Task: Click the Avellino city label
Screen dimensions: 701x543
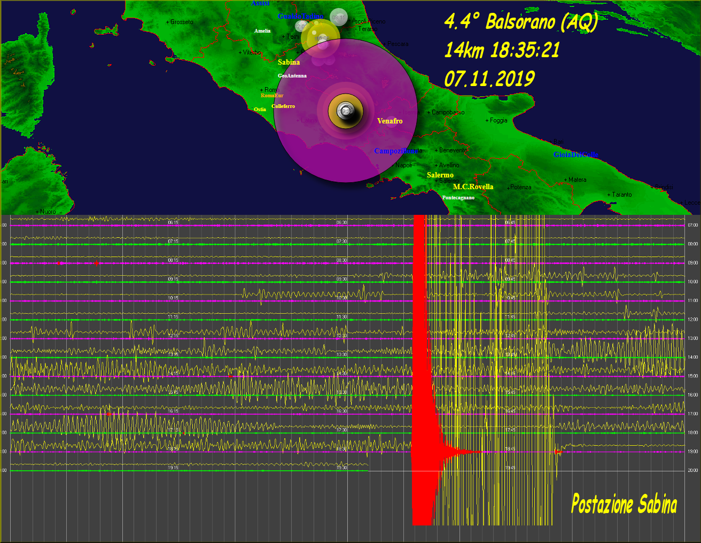Action: pos(448,166)
